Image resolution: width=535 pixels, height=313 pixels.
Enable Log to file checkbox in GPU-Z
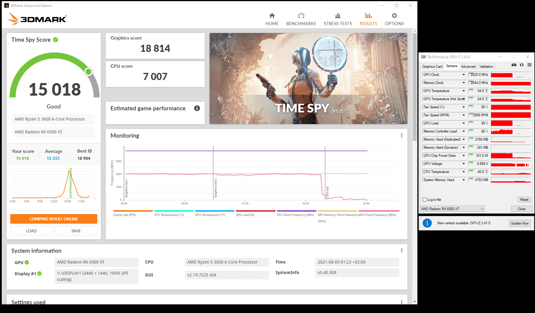pyautogui.click(x=425, y=200)
